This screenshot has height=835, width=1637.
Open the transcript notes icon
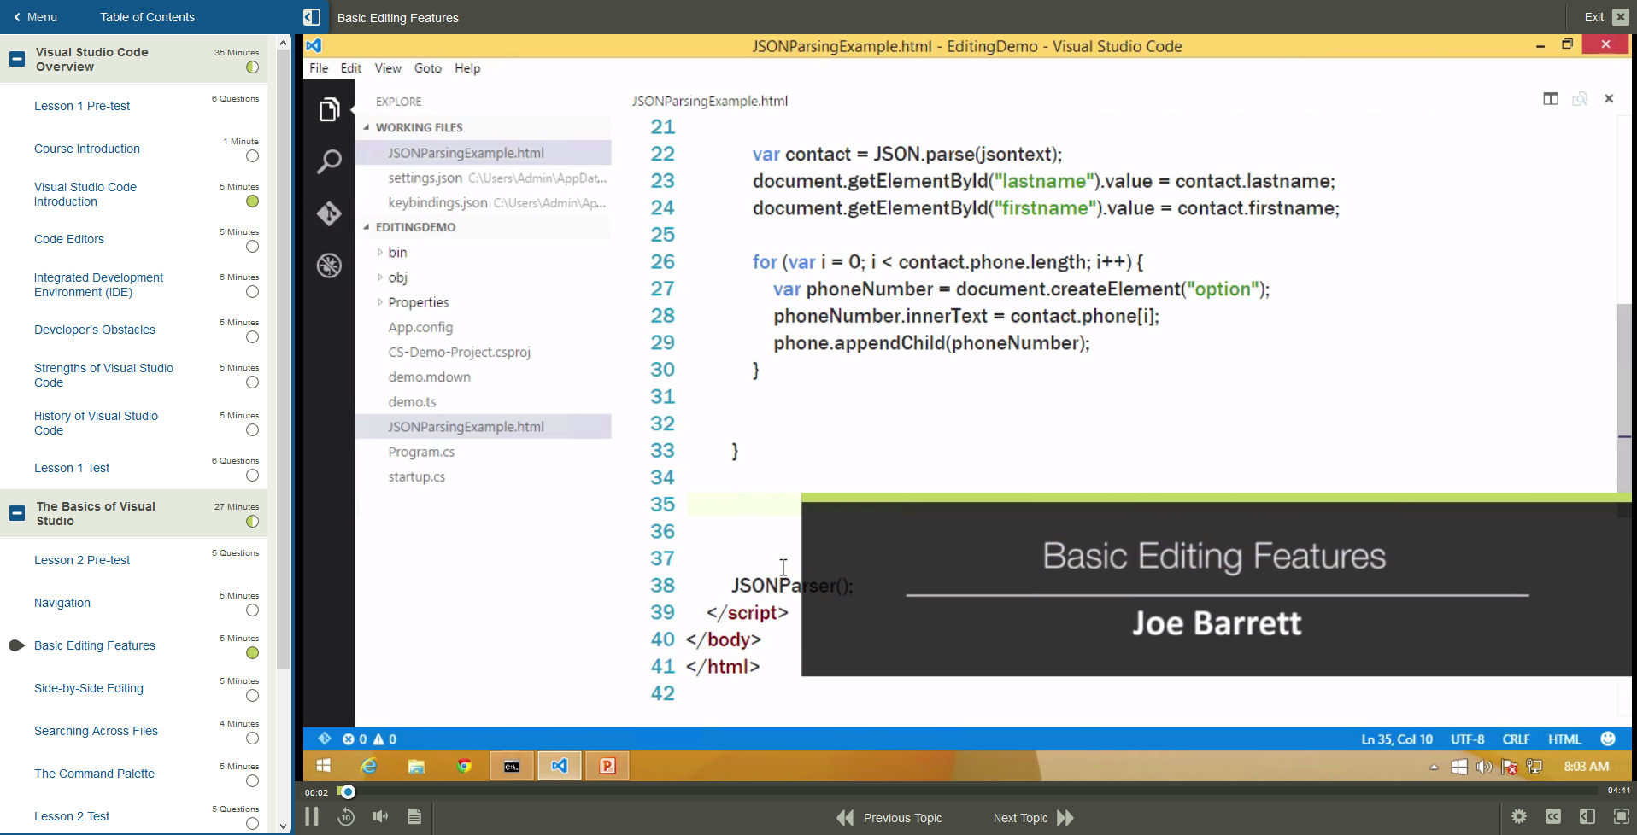(x=414, y=817)
